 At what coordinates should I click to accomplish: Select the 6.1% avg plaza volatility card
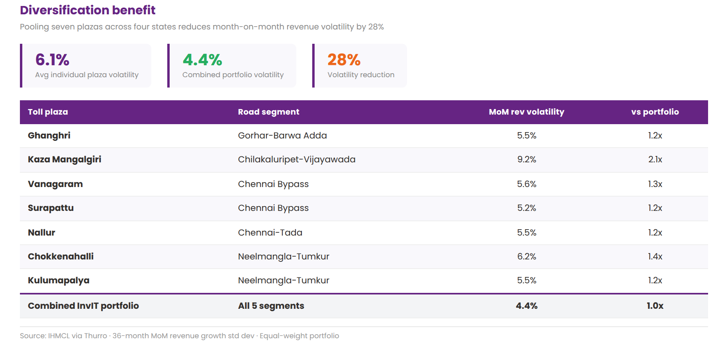[86, 66]
